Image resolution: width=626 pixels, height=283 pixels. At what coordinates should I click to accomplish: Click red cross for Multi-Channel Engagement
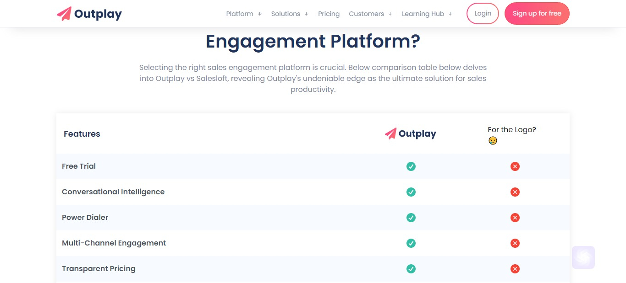pos(515,243)
